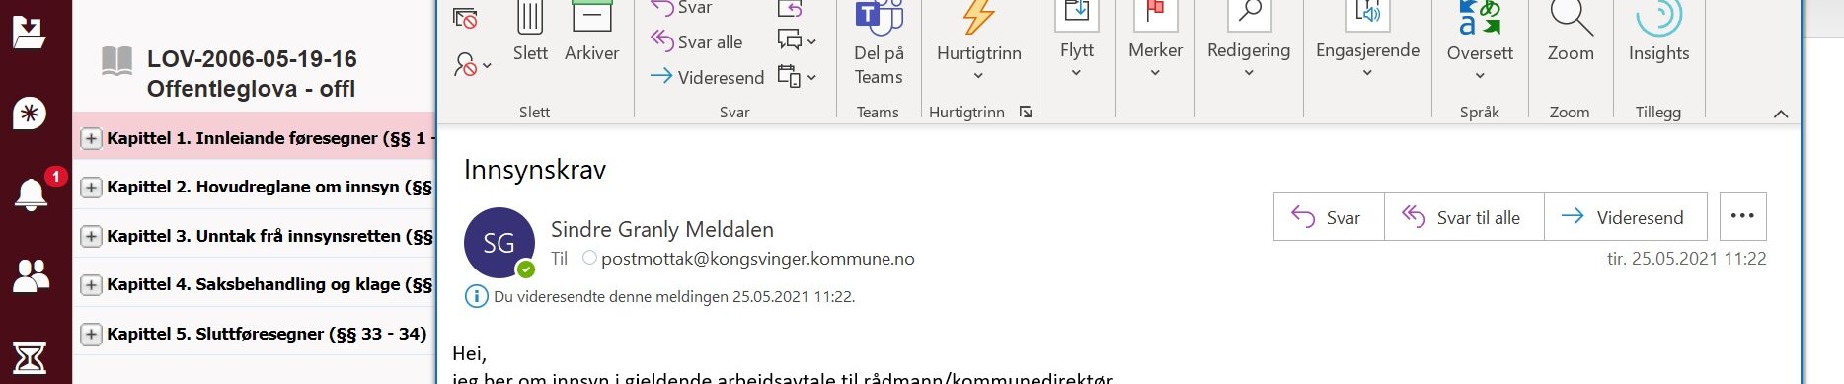Viewport: 1844px width, 384px height.
Task: Click Svar in the message header
Action: [x=1329, y=217]
